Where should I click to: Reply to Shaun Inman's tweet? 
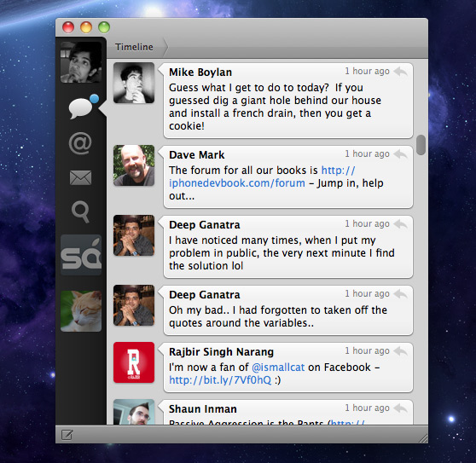click(401, 408)
